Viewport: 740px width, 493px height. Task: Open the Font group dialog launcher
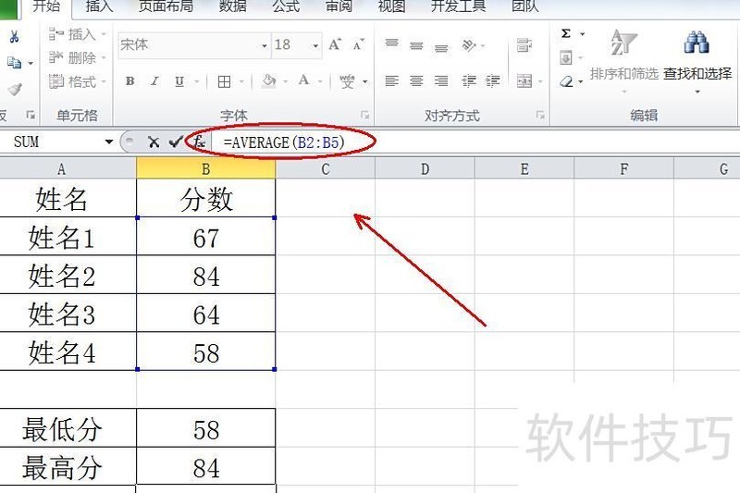(x=364, y=115)
